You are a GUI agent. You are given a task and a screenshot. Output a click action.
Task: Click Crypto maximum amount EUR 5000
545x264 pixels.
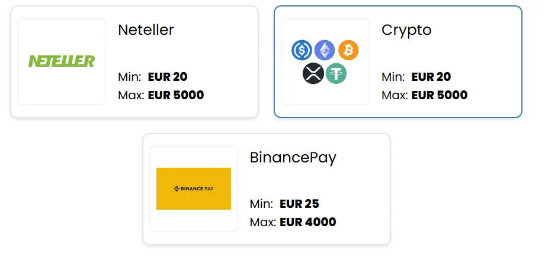(439, 95)
